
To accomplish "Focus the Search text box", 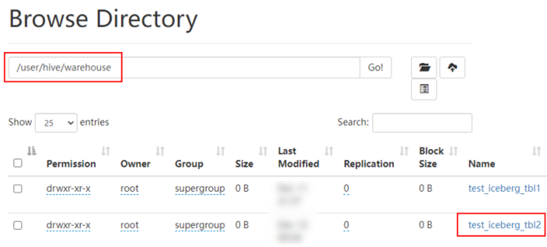I will (422, 123).
